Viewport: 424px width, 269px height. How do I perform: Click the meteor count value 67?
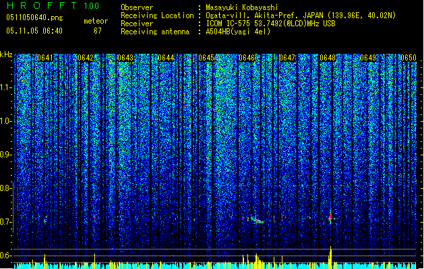[98, 31]
